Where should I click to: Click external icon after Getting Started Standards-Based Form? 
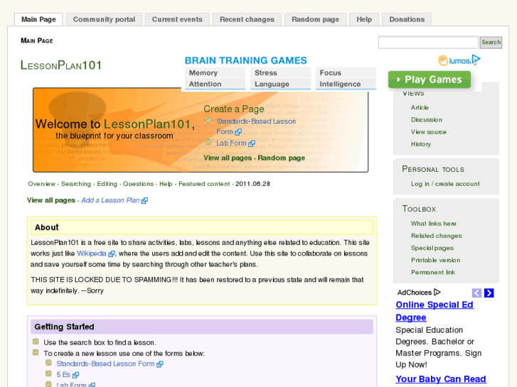[x=159, y=364]
